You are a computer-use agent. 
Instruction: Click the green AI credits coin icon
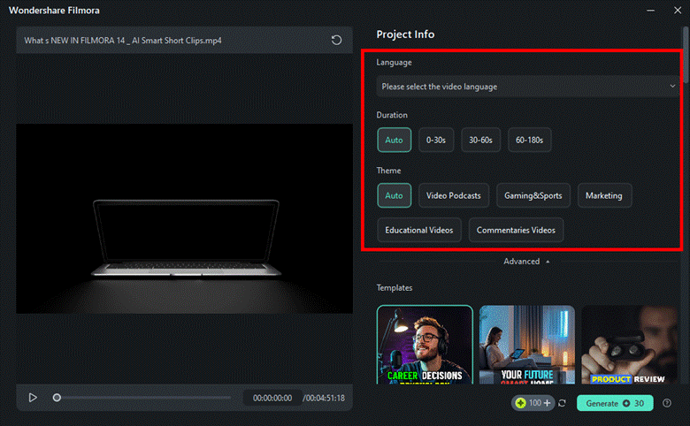pyautogui.click(x=520, y=403)
